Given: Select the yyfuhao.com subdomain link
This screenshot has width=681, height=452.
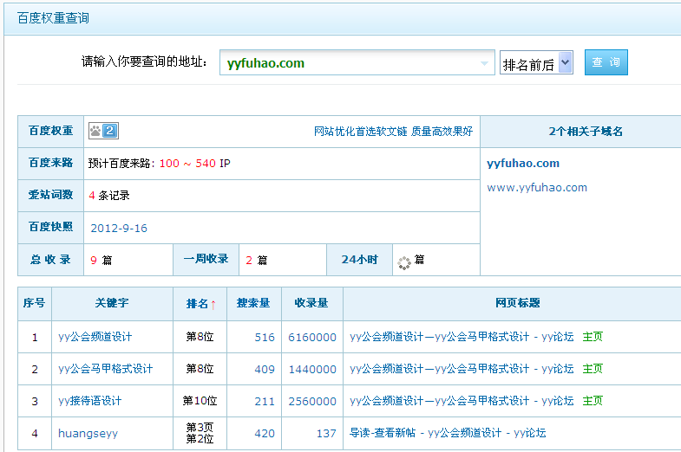Looking at the screenshot, I should click(523, 164).
